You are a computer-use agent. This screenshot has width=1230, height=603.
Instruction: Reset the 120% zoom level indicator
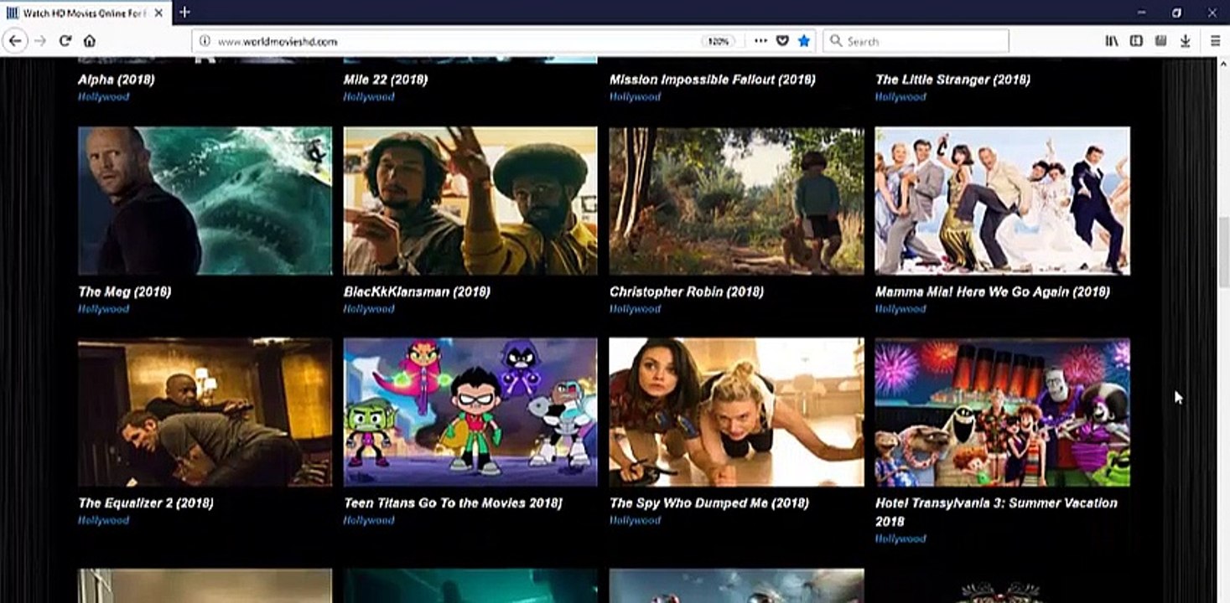click(718, 41)
